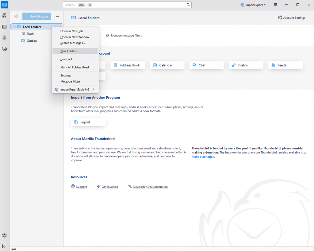Open folder pane options ellipsis menu

coord(57,16)
